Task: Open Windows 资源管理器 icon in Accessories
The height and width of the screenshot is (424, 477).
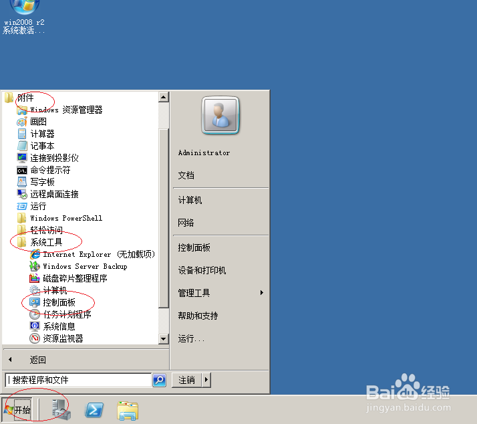Action: [22, 110]
